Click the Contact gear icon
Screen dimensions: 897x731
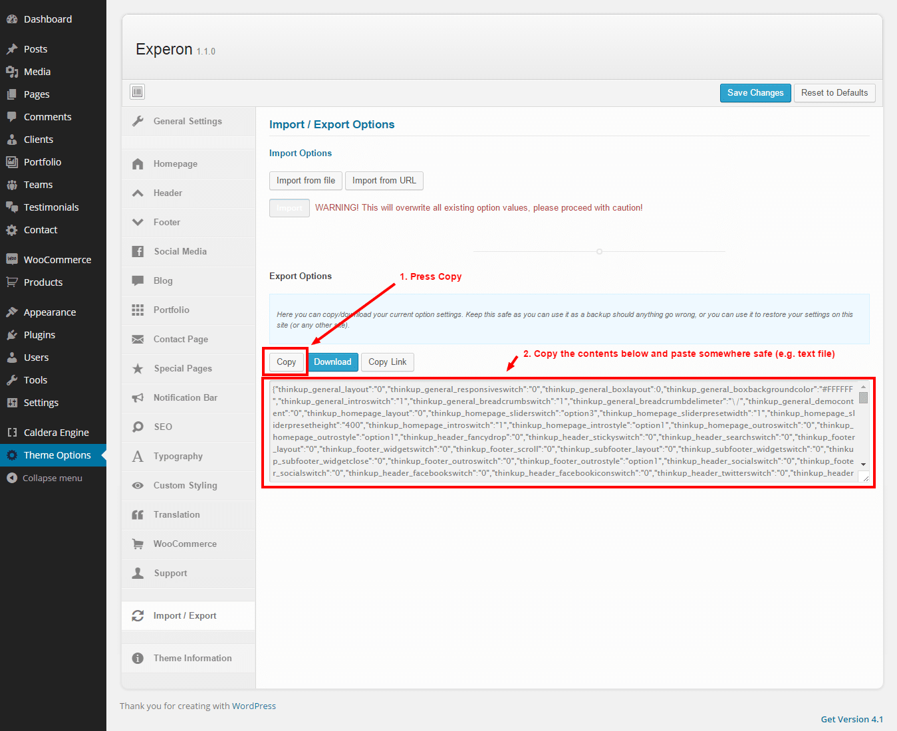coord(12,230)
